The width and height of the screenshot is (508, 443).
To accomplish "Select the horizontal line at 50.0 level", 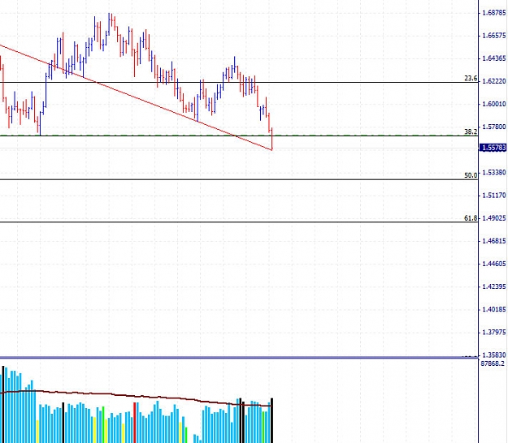I will (x=239, y=179).
